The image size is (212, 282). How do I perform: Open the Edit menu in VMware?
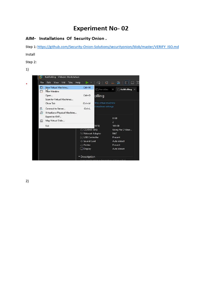[49, 83]
